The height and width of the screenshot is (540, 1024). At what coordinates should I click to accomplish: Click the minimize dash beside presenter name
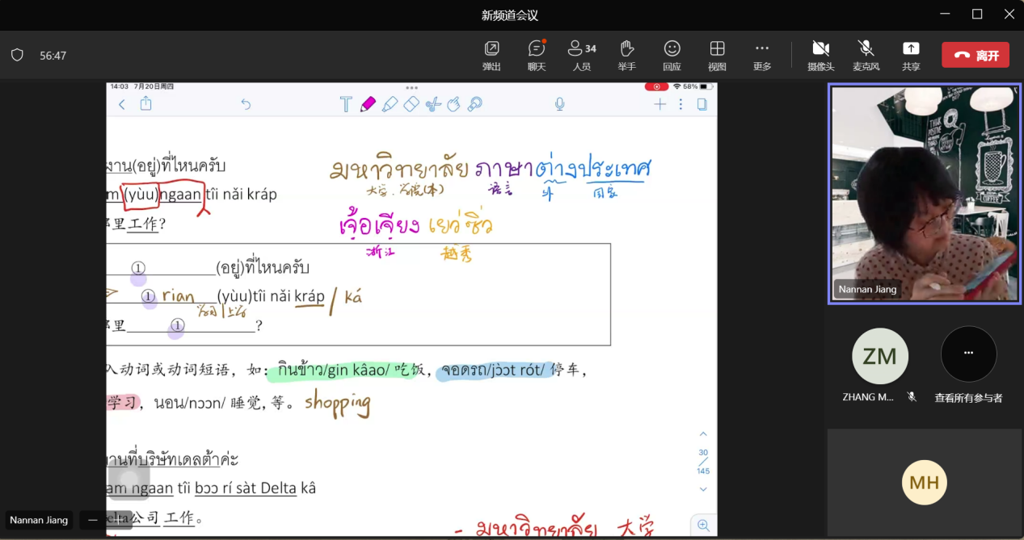[93, 520]
